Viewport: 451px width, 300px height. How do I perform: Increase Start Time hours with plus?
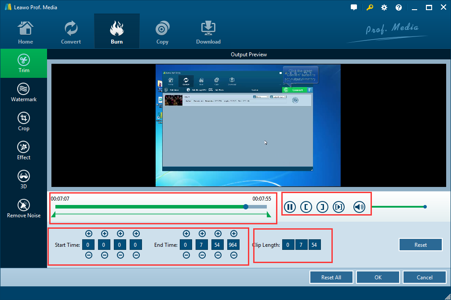pos(89,234)
